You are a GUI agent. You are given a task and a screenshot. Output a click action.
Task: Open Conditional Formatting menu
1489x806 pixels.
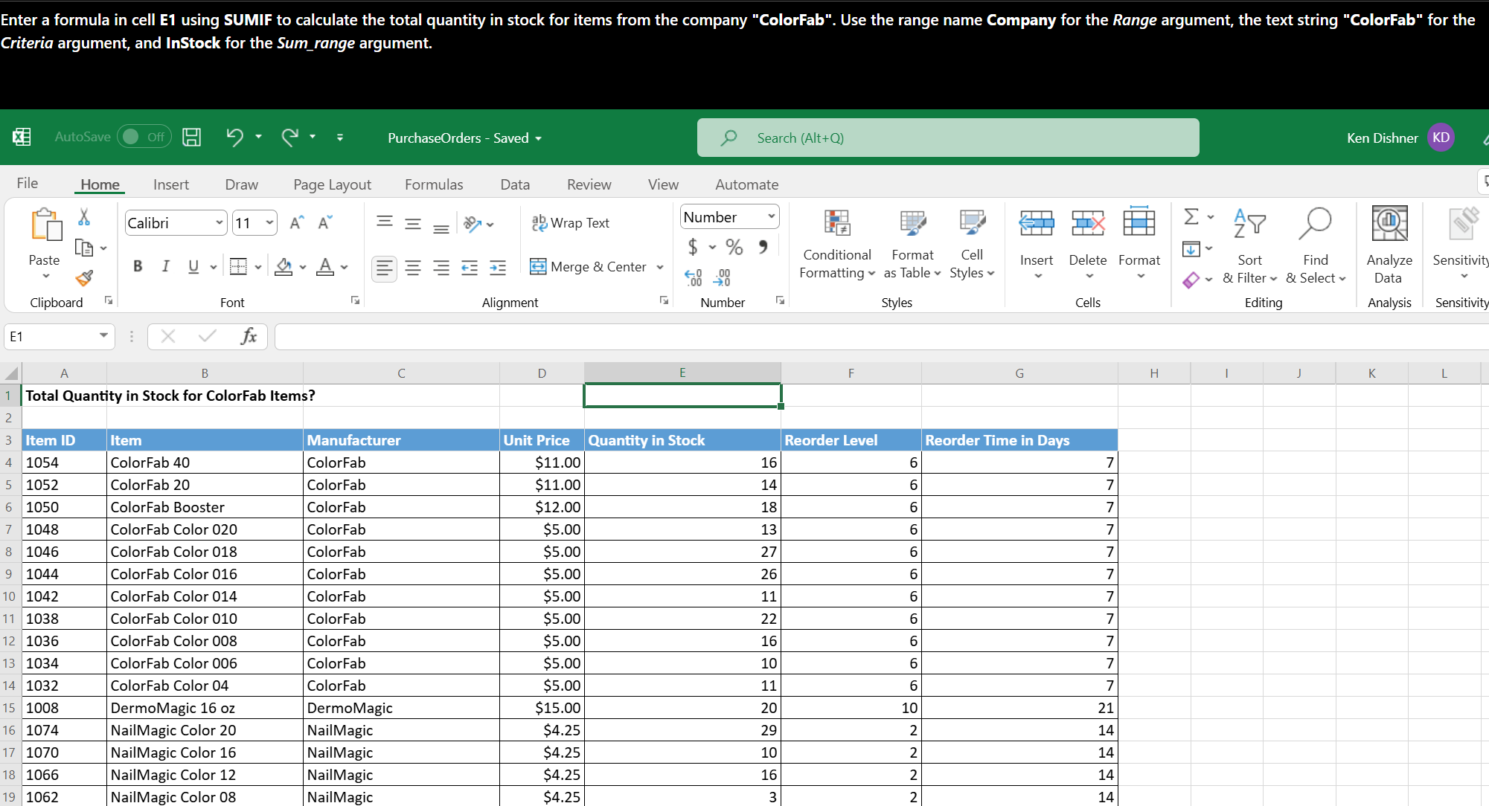click(837, 244)
